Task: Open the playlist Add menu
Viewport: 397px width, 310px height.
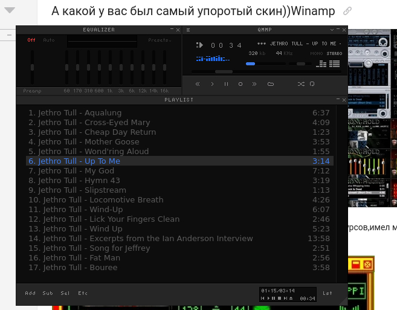Action: click(30, 293)
